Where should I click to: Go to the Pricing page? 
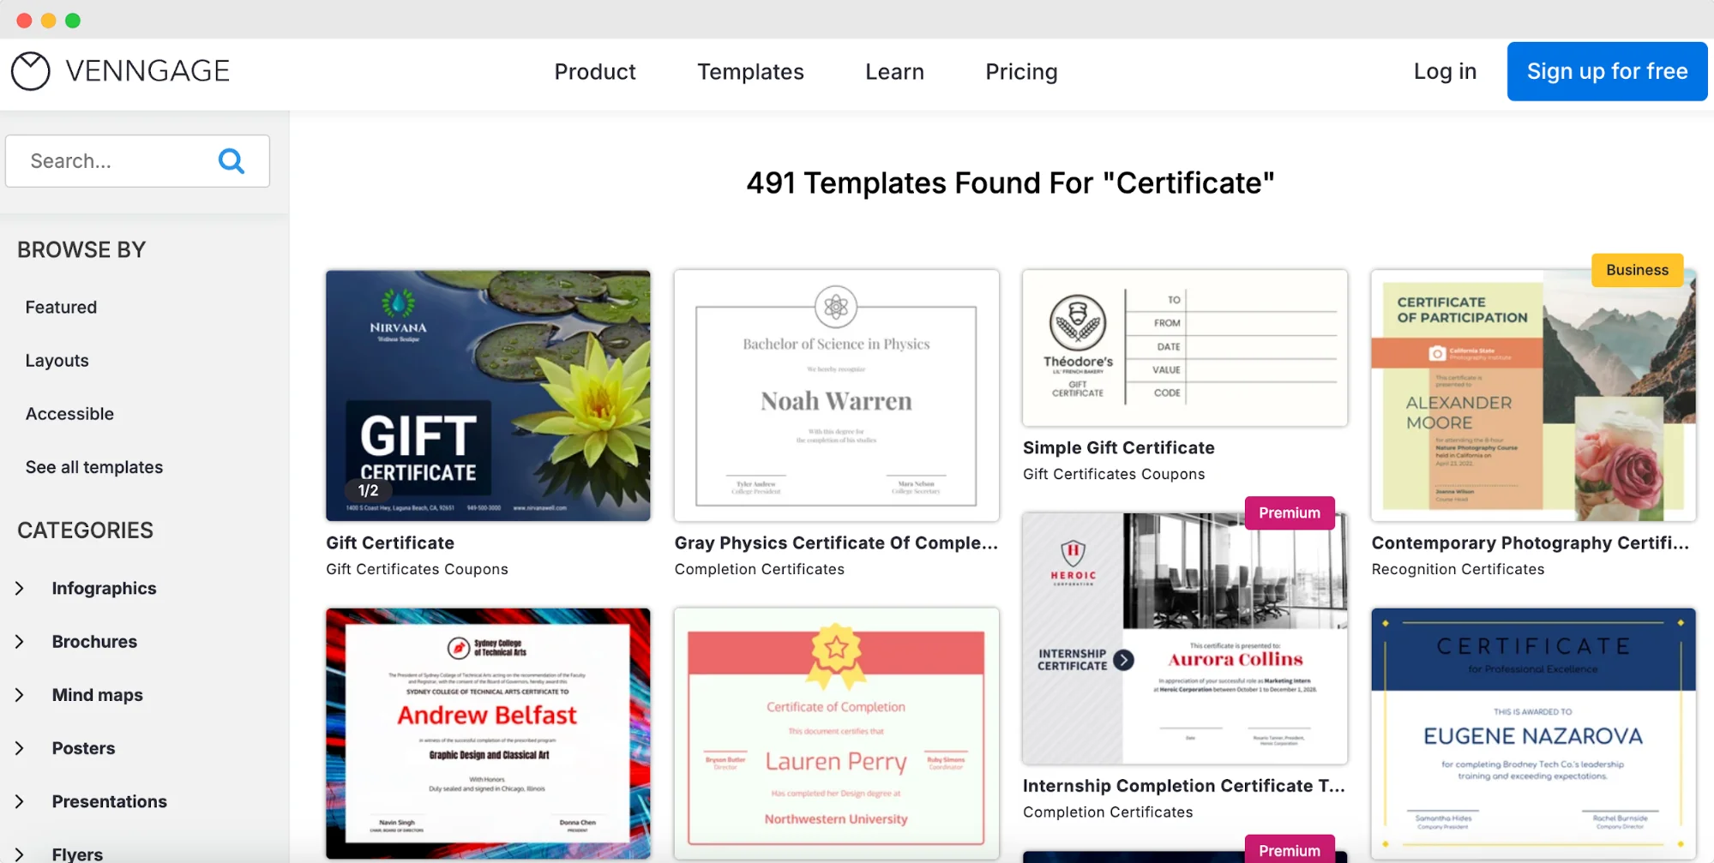coord(1021,72)
